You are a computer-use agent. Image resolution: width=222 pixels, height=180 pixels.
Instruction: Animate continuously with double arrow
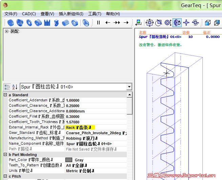(117, 23)
